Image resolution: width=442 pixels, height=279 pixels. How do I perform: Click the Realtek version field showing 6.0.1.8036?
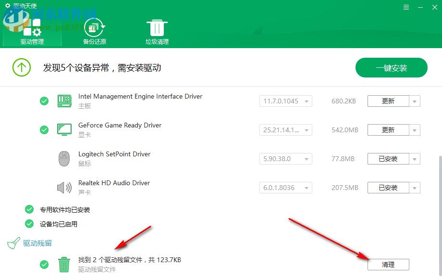[x=285, y=188]
